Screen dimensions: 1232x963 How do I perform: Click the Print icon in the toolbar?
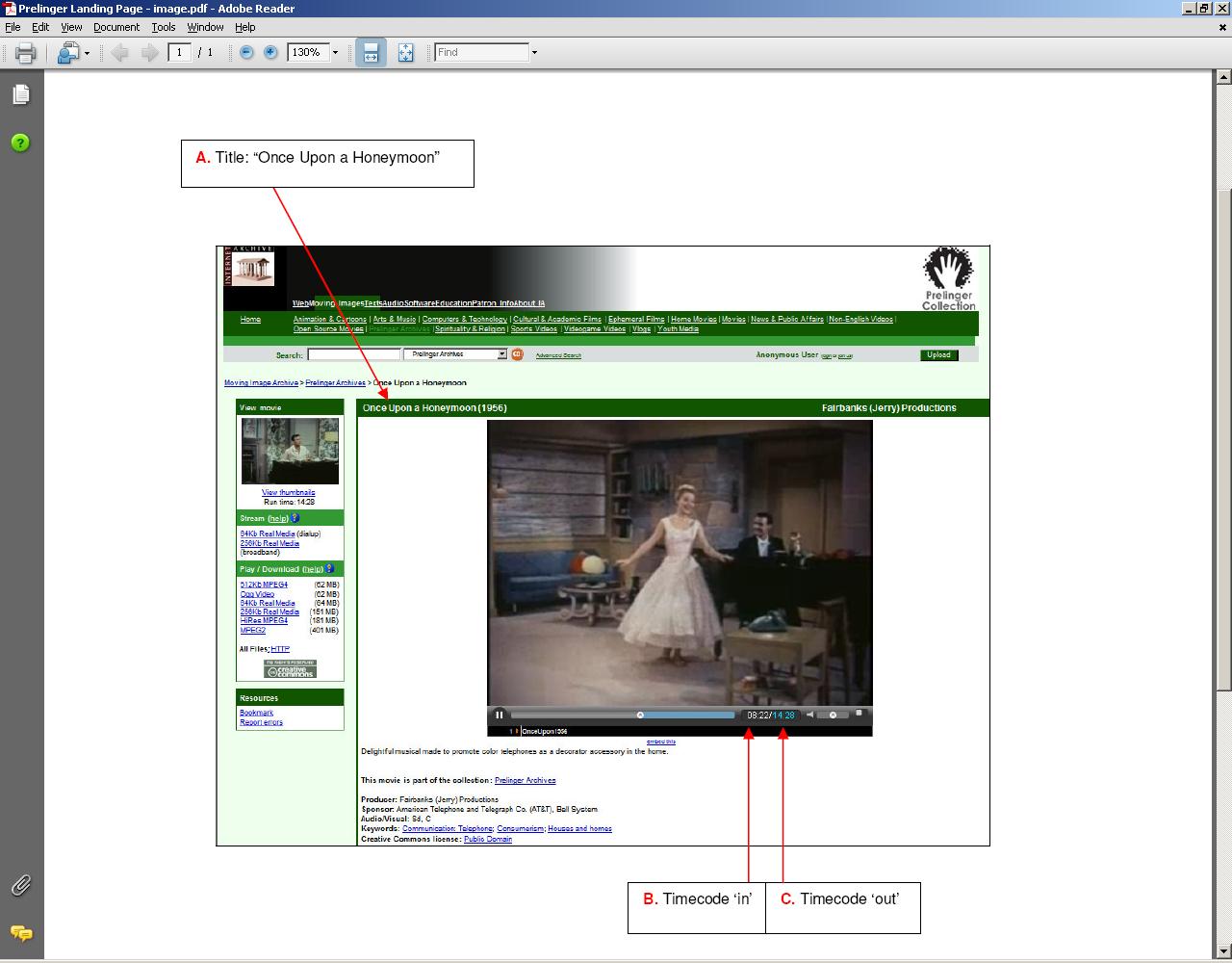coord(25,53)
